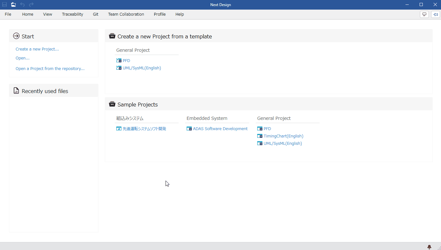Click the 'Sample Projects' heading

pyautogui.click(x=138, y=105)
